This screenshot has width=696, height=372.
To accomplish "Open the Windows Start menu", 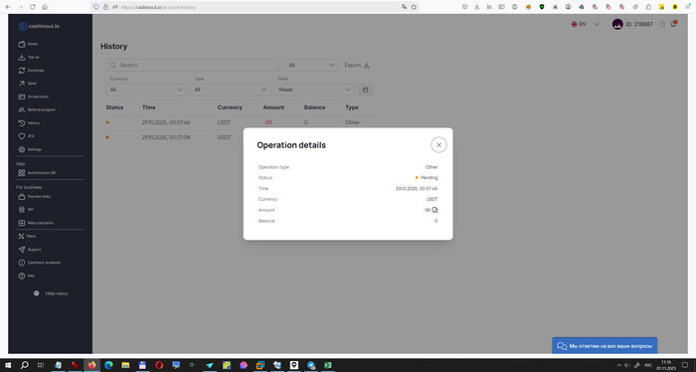I will 8,365.
